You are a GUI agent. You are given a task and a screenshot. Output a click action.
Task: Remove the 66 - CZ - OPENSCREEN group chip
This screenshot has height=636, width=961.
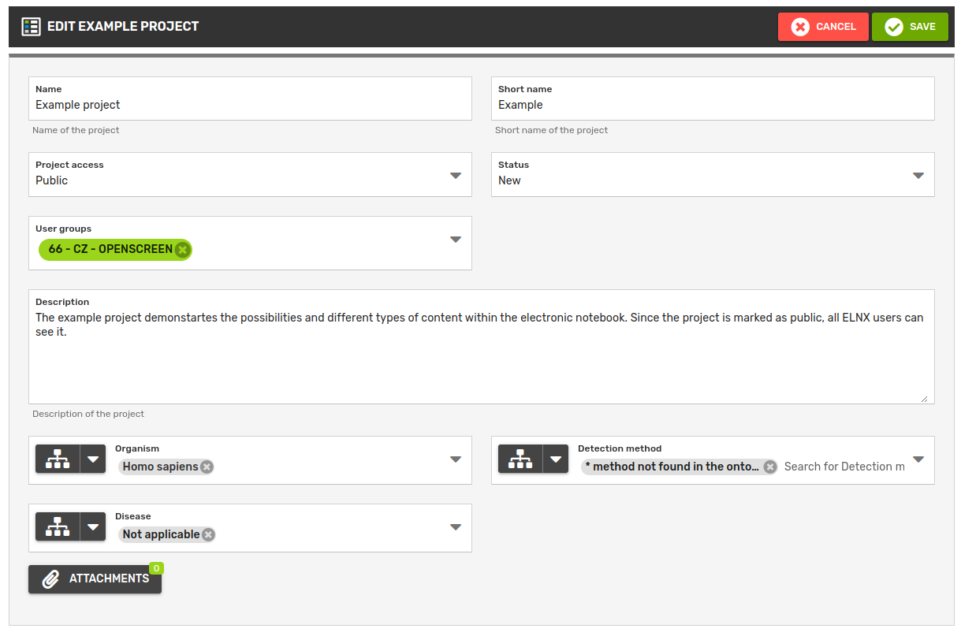point(183,250)
